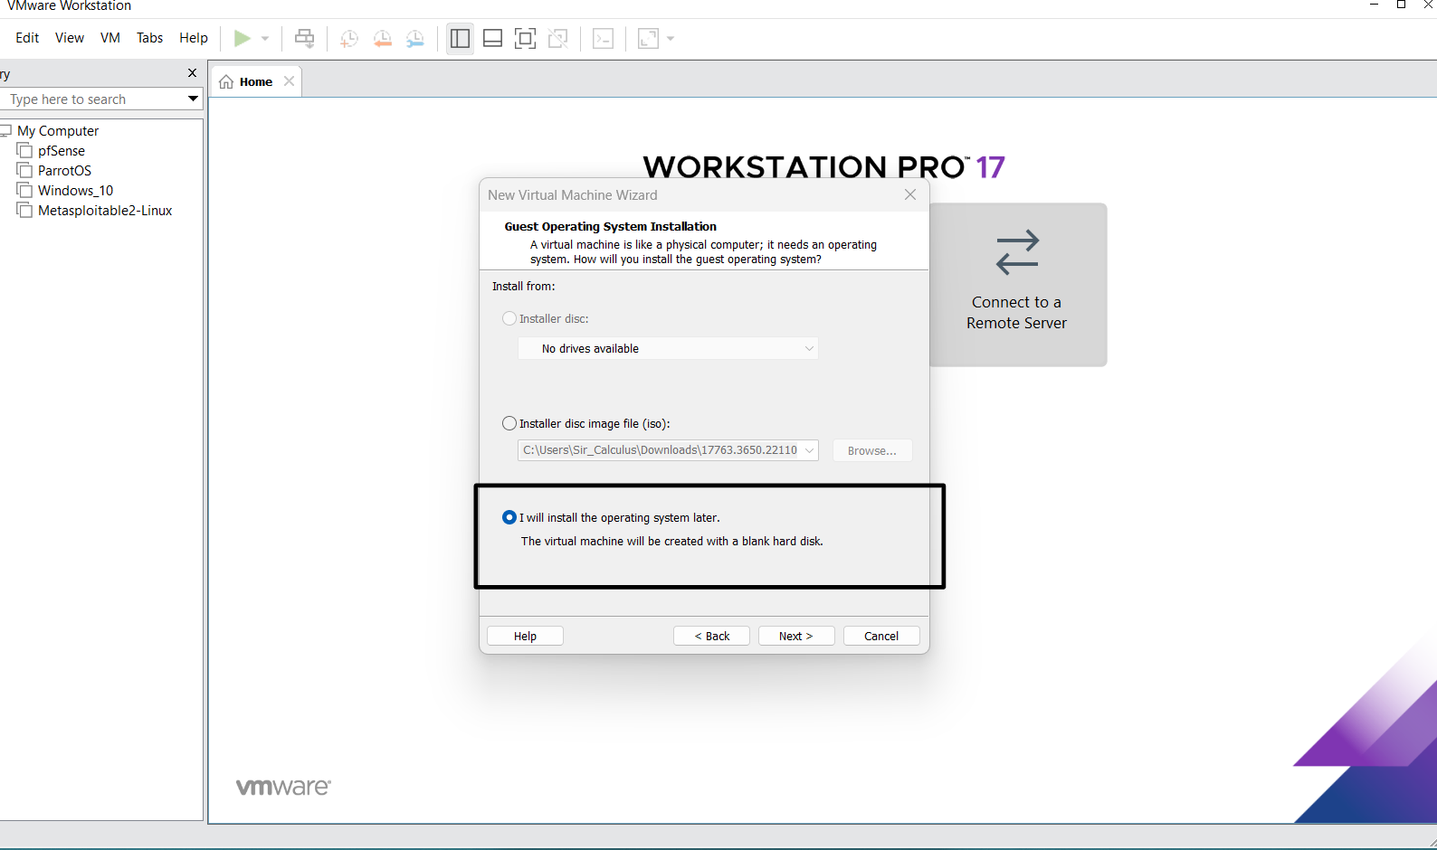Image resolution: width=1437 pixels, height=850 pixels.
Task: Click the Unity mode icon
Action: click(558, 38)
